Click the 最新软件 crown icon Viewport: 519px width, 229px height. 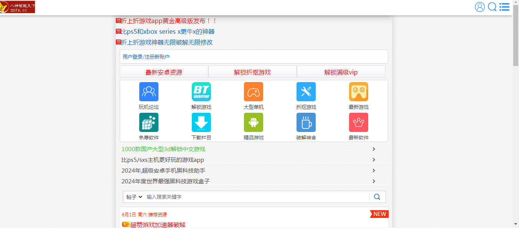click(x=358, y=123)
